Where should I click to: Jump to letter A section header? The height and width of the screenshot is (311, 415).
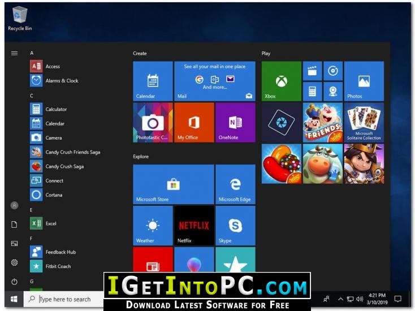coord(32,53)
